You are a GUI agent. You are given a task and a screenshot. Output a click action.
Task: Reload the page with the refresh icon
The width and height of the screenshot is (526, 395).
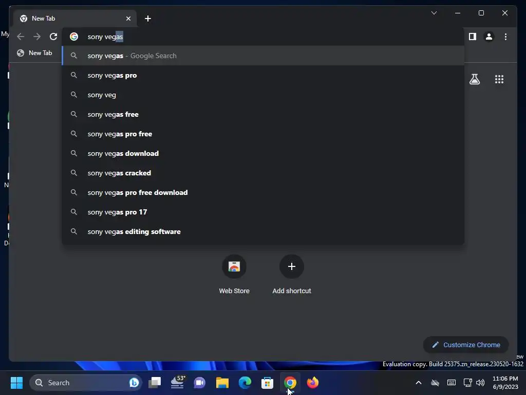(53, 37)
